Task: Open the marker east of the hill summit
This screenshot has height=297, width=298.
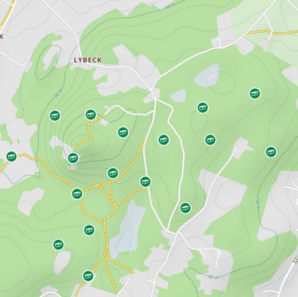Action: click(123, 132)
